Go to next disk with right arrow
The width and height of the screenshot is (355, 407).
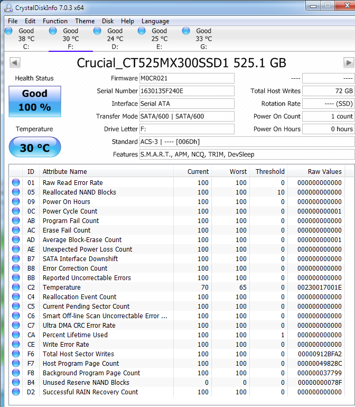click(348, 63)
